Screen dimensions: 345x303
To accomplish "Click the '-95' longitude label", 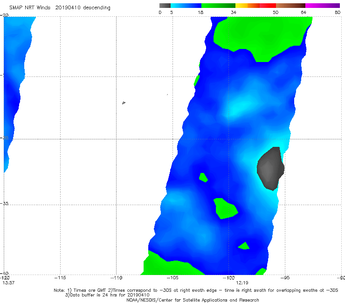I will (285, 278).
